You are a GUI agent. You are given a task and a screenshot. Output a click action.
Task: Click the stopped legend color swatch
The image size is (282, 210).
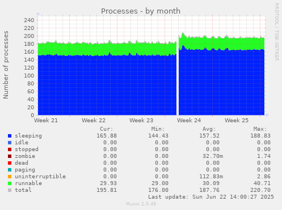point(10,149)
